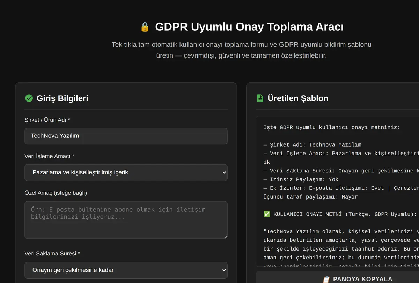Click the green checkmark icon next to Giriş Bilgileri
The height and width of the screenshot is (283, 419).
pyautogui.click(x=29, y=98)
